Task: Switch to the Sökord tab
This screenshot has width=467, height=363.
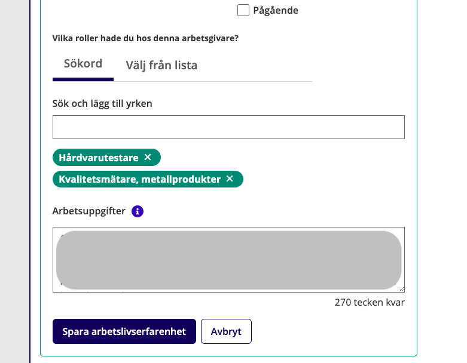Action: [83, 64]
